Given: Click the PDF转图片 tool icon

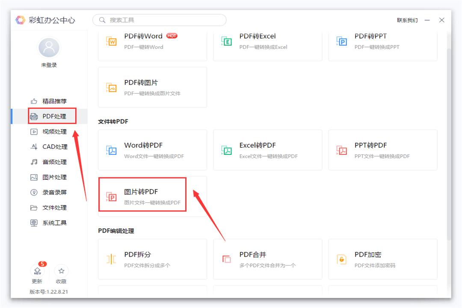Looking at the screenshot, I should click(x=112, y=87).
